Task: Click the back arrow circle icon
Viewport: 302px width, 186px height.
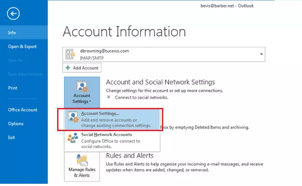Action: 13,13
